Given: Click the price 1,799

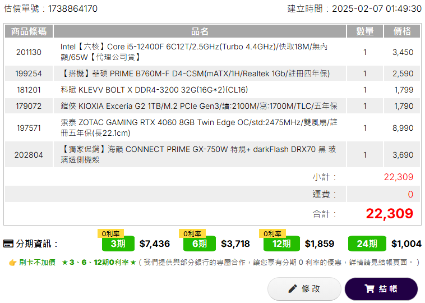Looking at the screenshot, I should (404, 90).
